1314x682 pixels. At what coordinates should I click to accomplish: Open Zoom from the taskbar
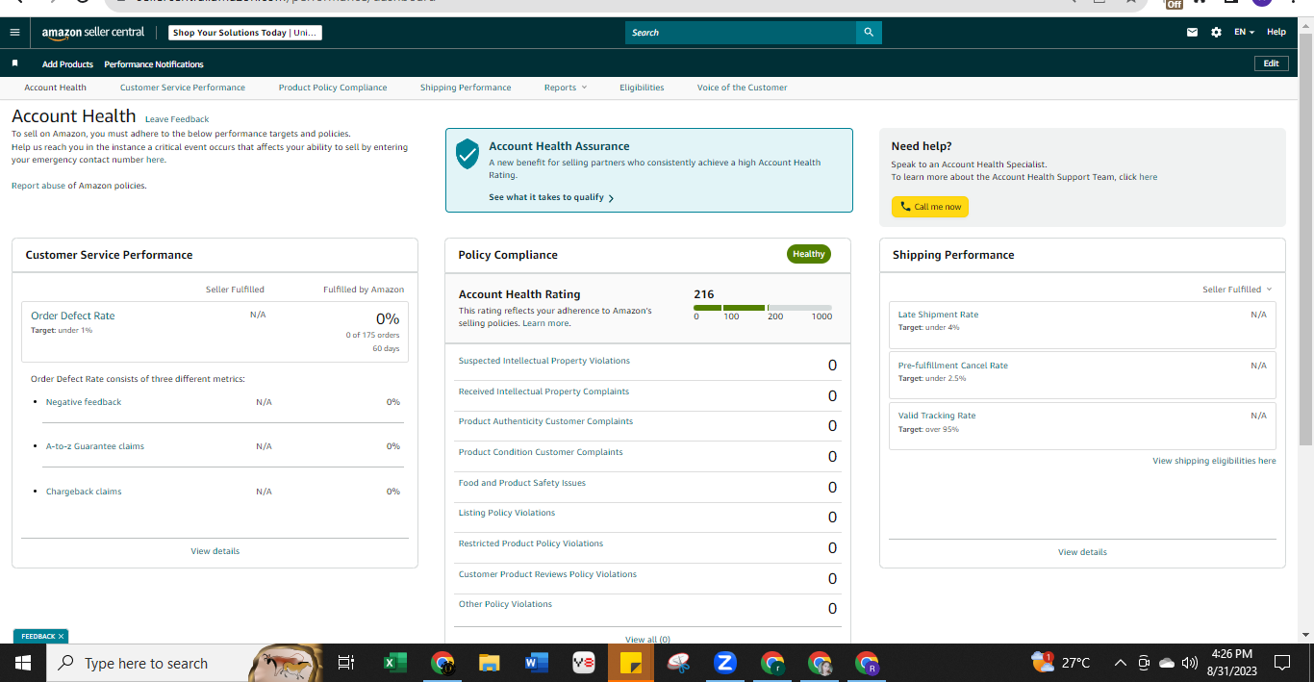pos(725,663)
